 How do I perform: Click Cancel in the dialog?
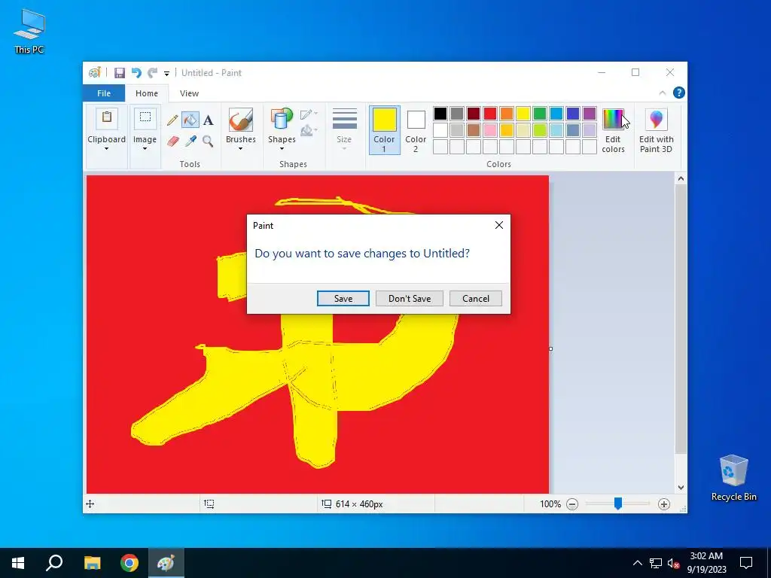(476, 298)
